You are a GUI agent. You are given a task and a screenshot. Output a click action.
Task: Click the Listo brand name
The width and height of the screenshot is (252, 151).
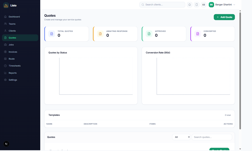click(x=13, y=5)
